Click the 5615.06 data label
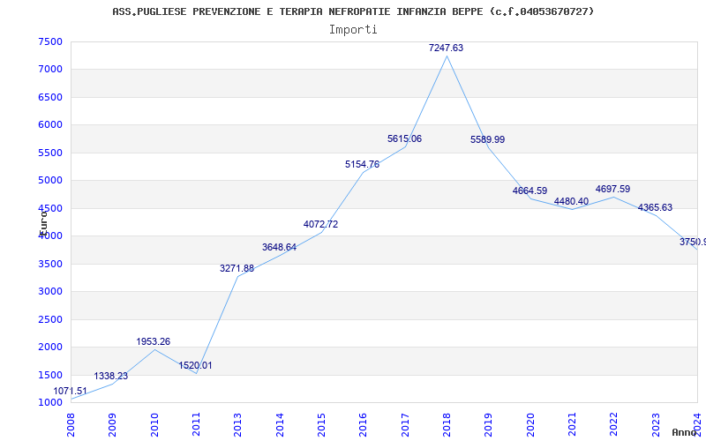Screen dimensions: 706x441 point(404,138)
